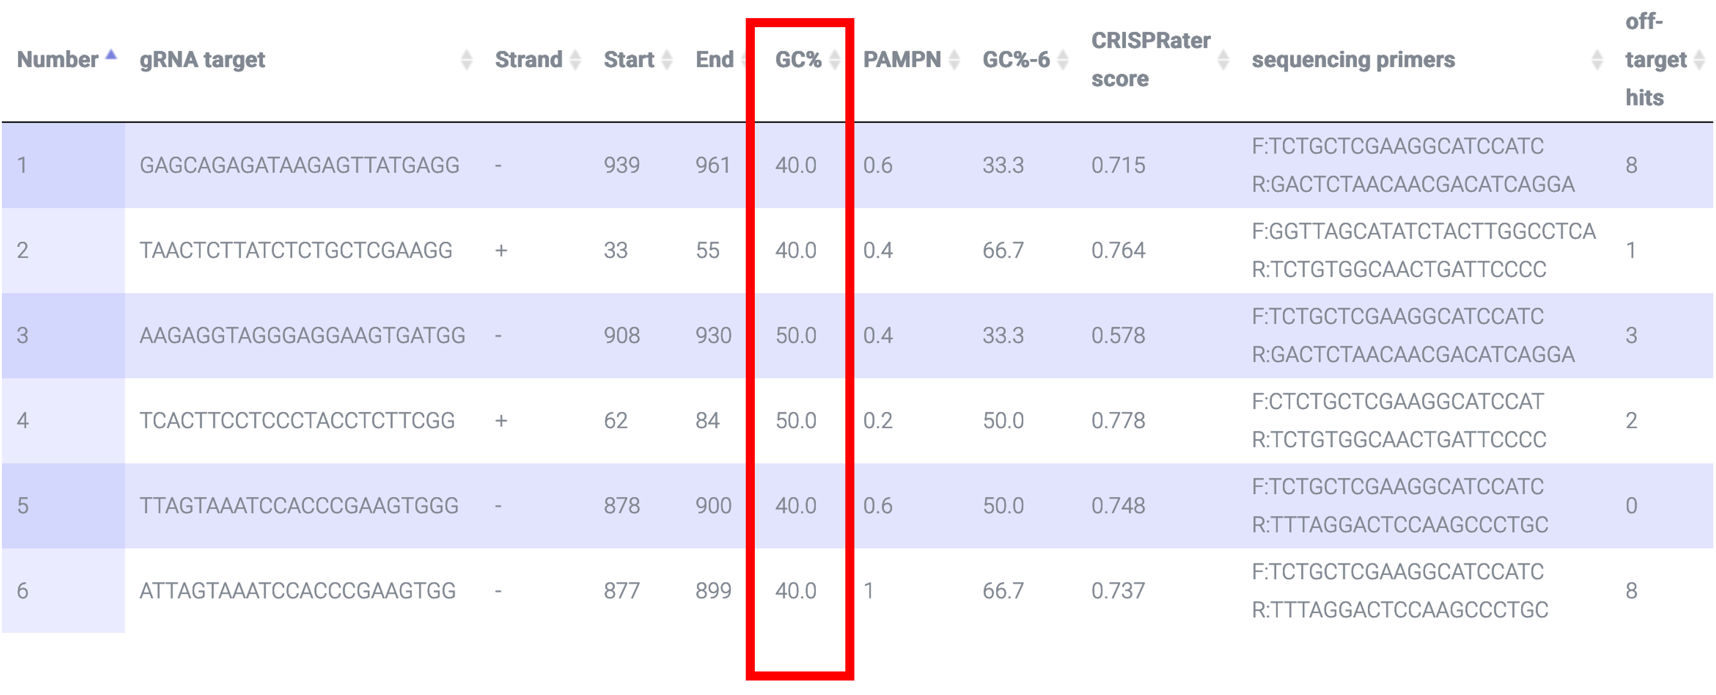Viewport: 1716px width, 695px height.
Task: Click the off-target hits sort arrows
Action: [x=1699, y=60]
